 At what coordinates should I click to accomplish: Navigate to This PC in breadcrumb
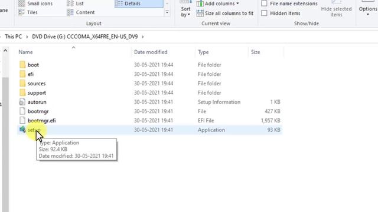tap(13, 37)
